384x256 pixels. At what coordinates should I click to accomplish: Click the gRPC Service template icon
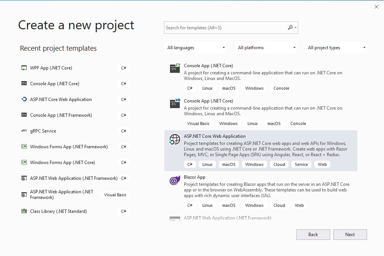click(24, 131)
